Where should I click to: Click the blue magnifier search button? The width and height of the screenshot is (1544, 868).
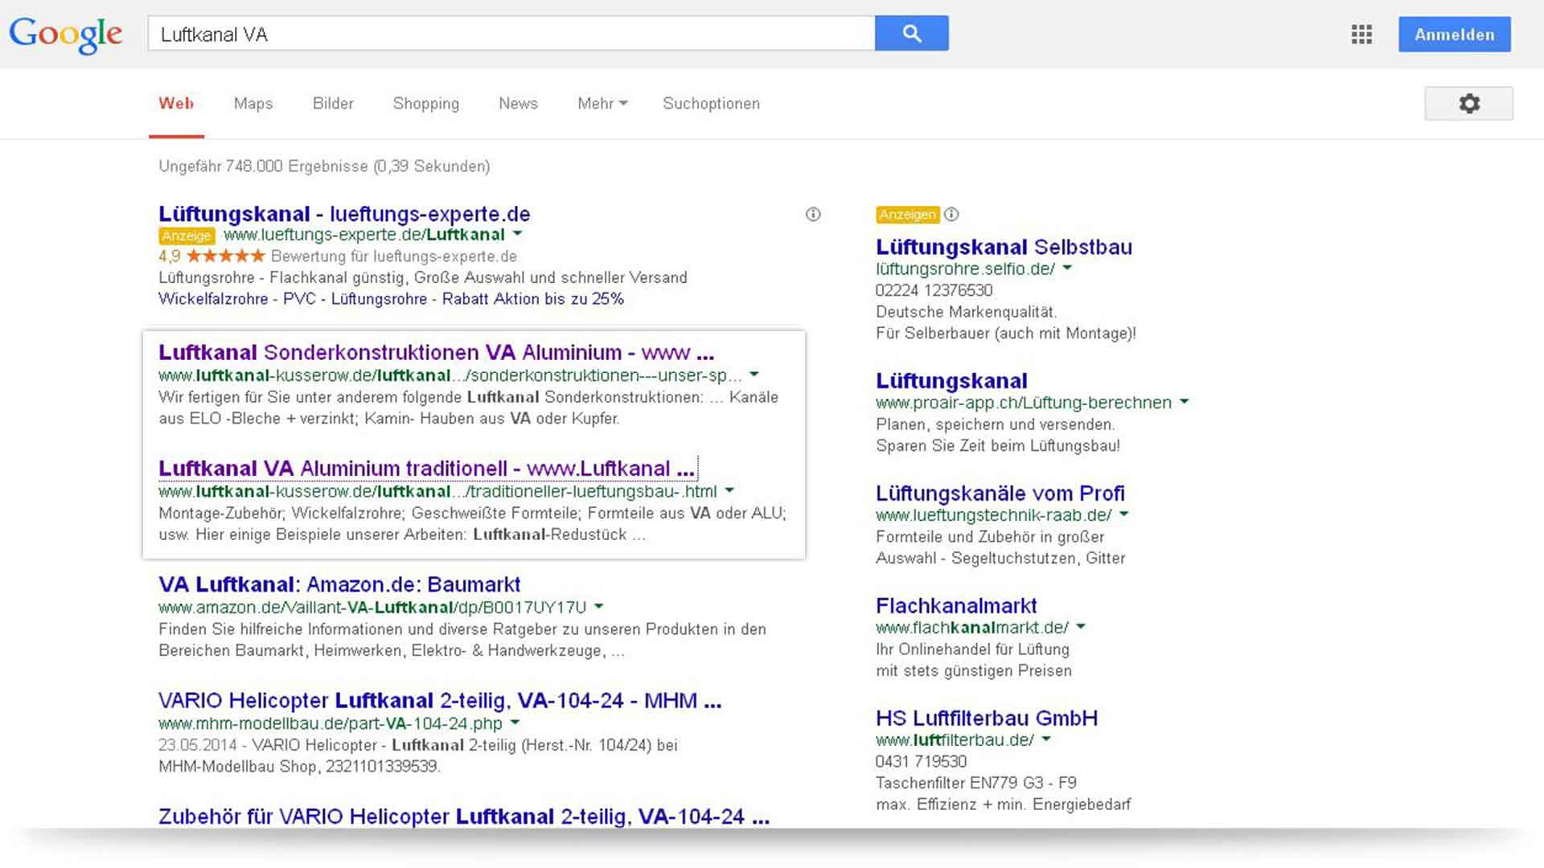click(912, 33)
